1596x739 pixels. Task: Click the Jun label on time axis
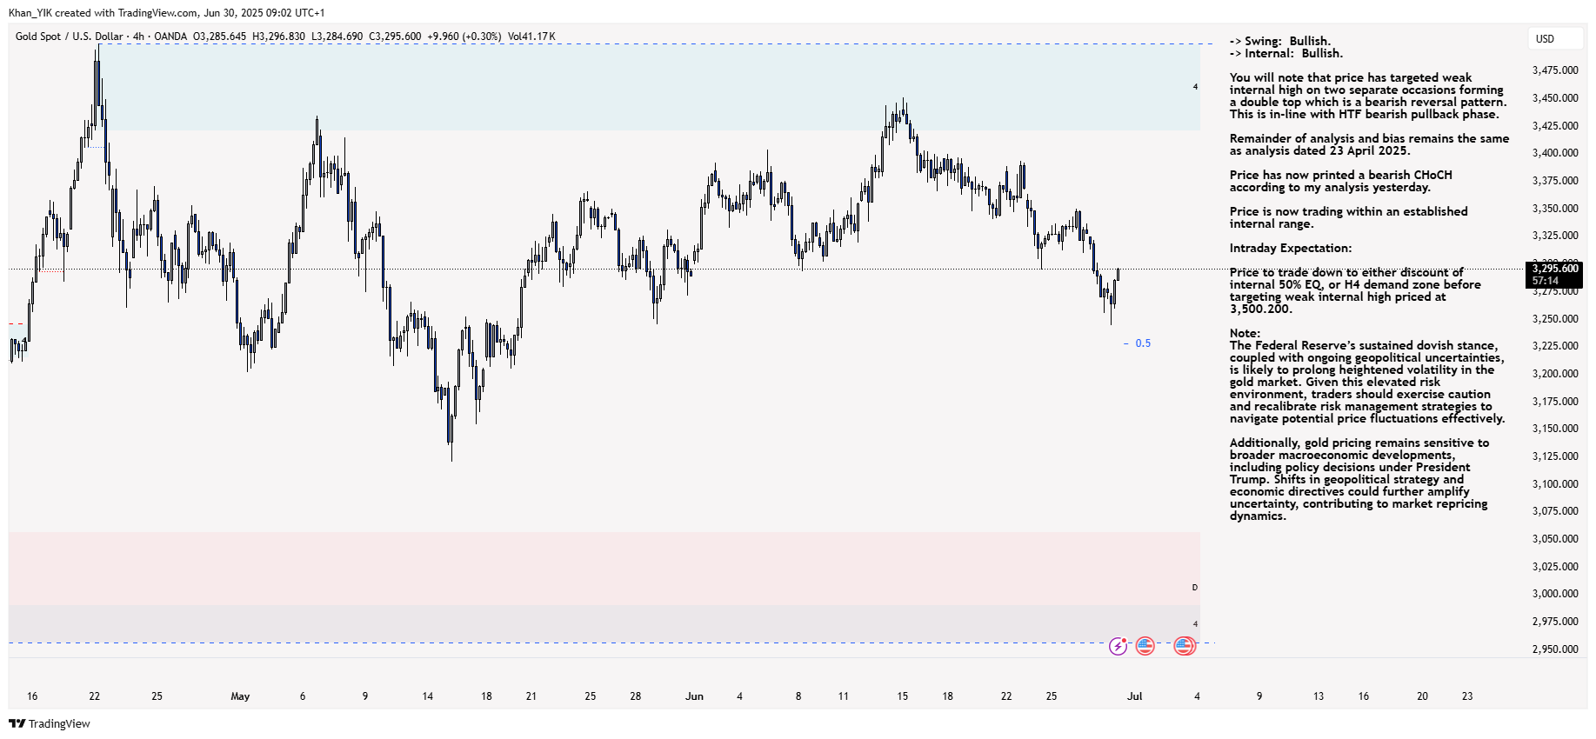(x=694, y=696)
